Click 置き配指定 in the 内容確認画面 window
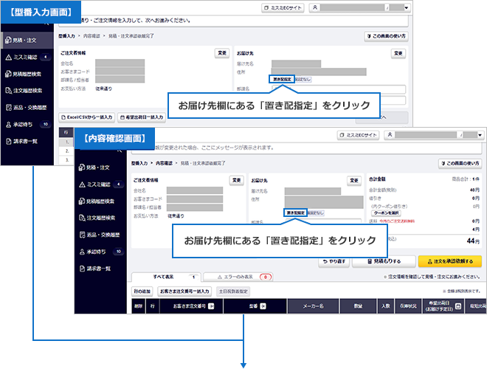Screen dimensions: 487x369 coord(295,213)
